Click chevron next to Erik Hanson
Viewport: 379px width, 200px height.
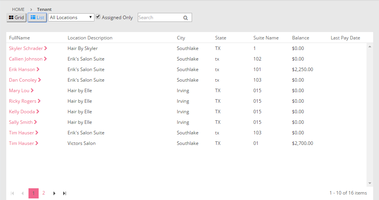[38, 70]
